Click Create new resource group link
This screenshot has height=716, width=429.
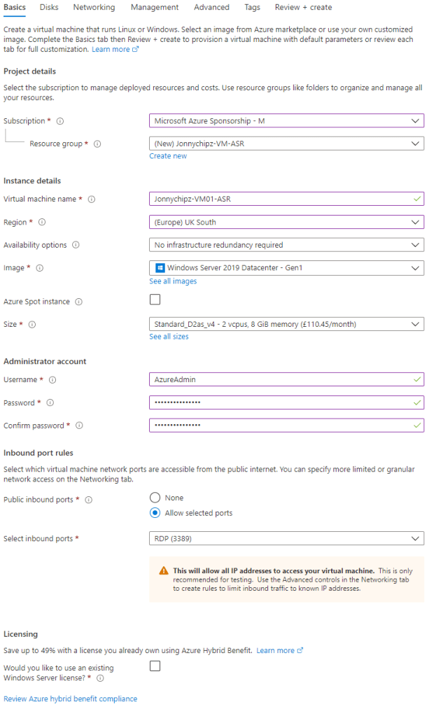pyautogui.click(x=168, y=156)
